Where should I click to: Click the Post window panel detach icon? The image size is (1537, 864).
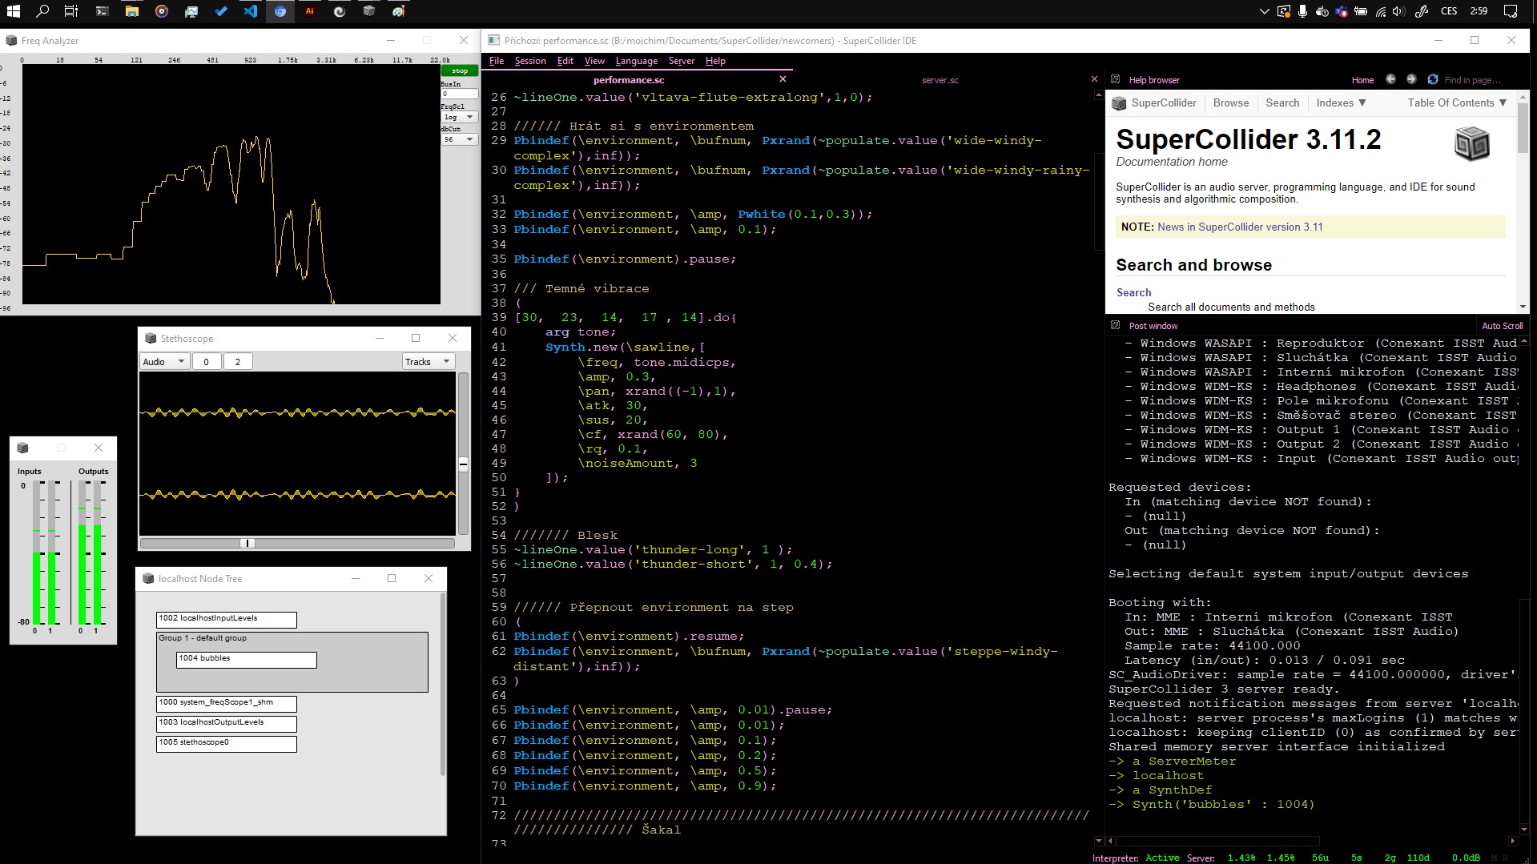pos(1115,325)
